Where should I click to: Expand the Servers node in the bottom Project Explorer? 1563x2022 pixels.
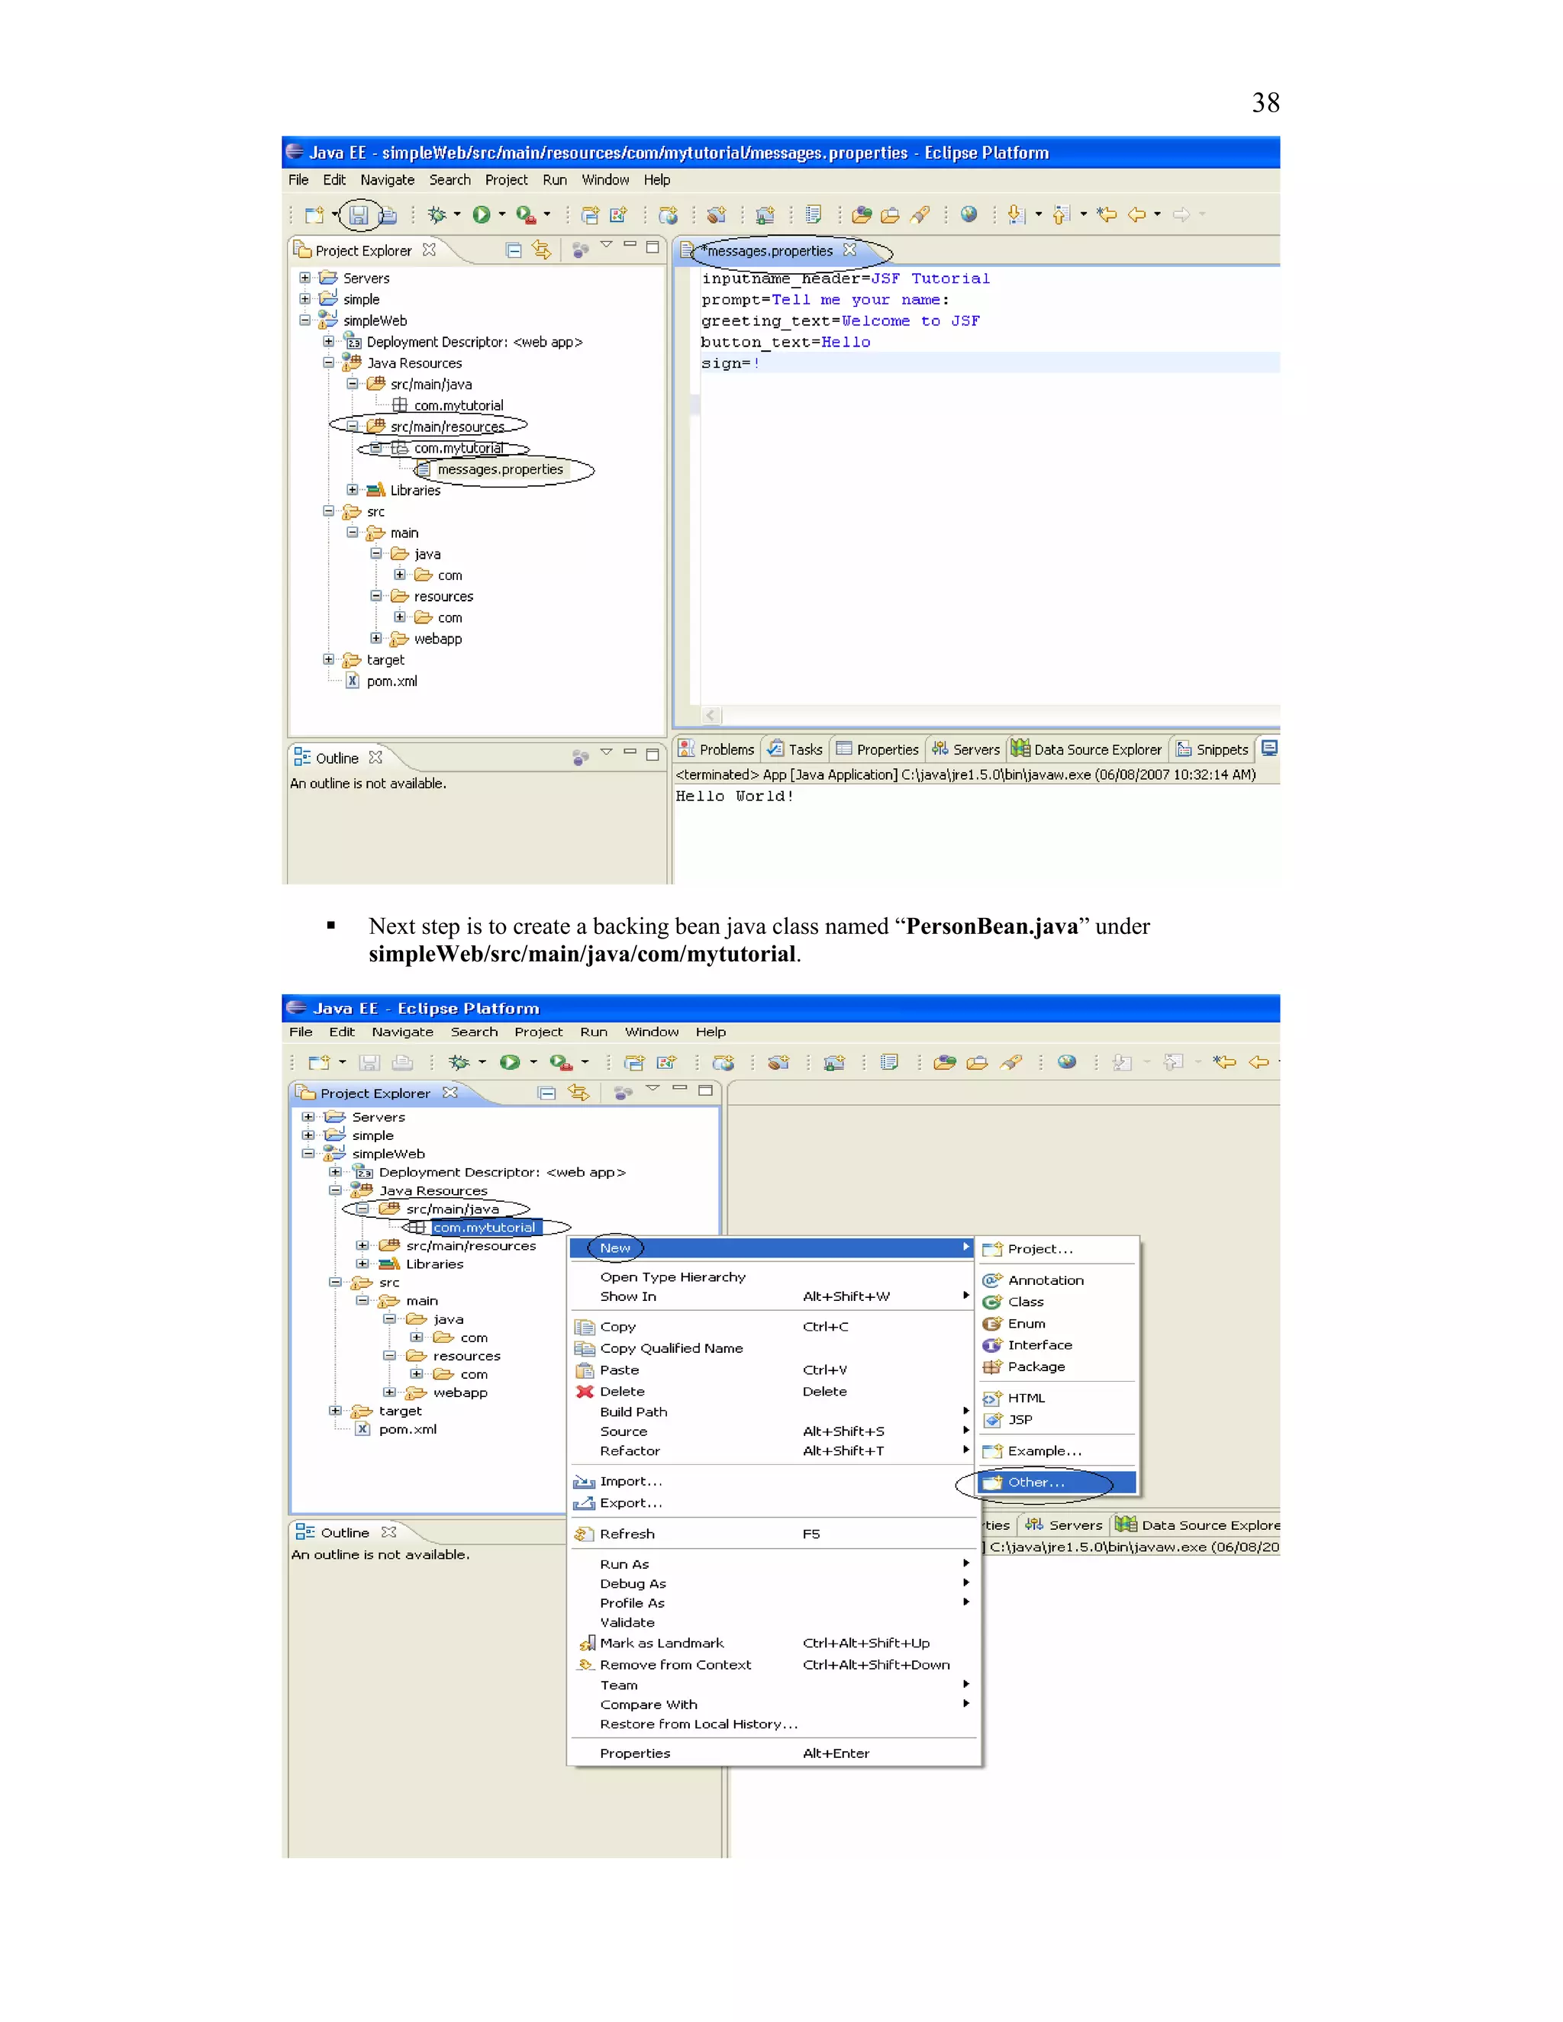(308, 1116)
